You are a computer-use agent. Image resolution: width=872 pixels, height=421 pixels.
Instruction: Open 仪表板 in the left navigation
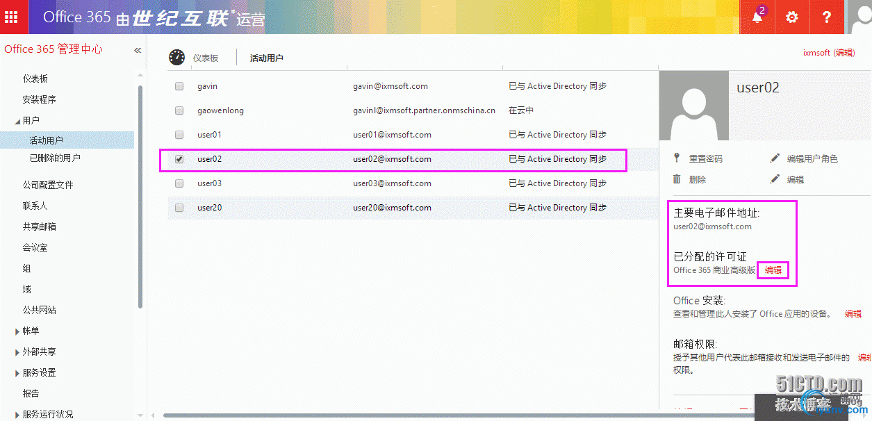pos(35,79)
